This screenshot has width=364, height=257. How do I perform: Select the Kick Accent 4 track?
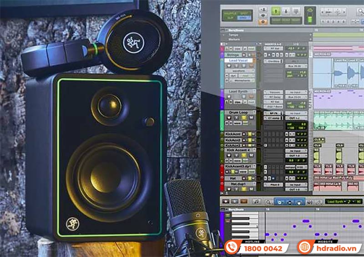(240, 150)
